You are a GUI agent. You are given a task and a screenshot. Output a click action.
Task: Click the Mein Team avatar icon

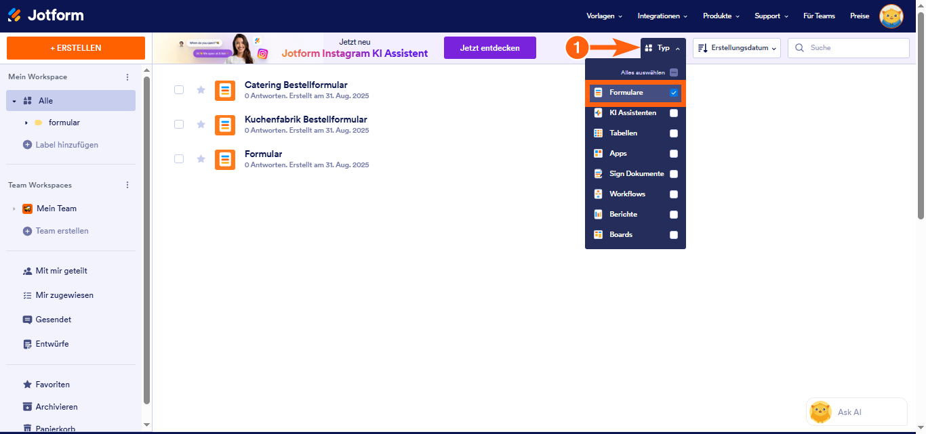point(28,209)
